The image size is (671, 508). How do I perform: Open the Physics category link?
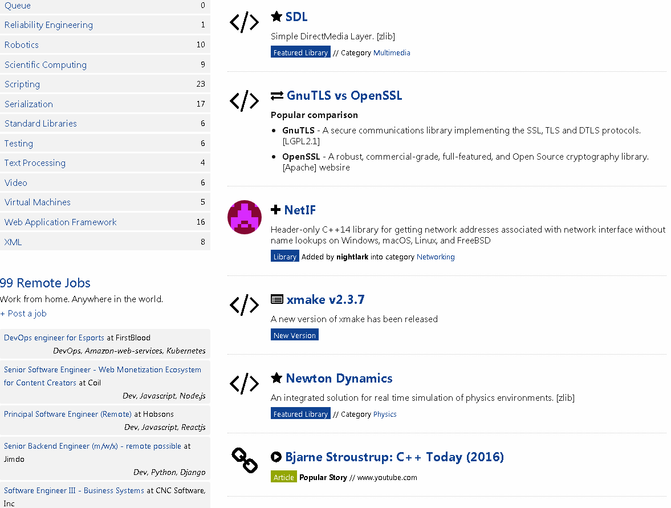coord(385,414)
